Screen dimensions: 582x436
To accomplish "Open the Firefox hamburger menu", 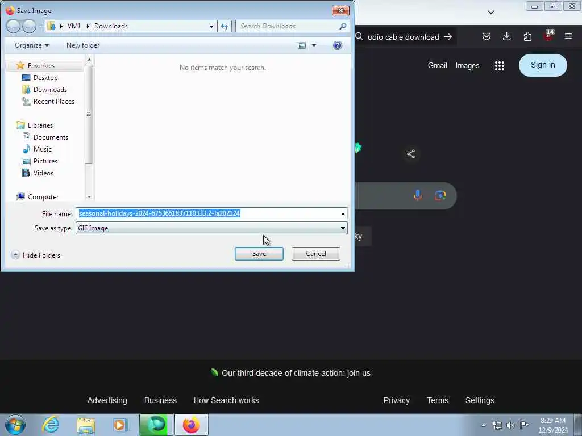I will [568, 36].
